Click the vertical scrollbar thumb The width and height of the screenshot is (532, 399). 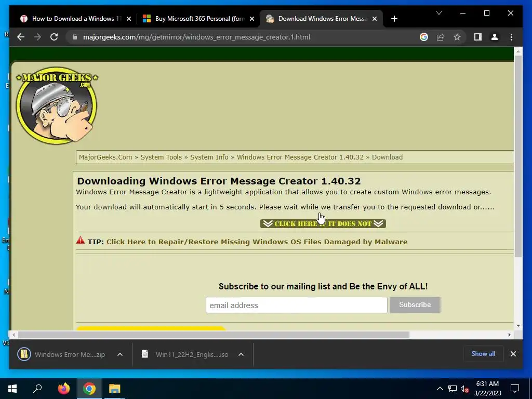click(518, 156)
